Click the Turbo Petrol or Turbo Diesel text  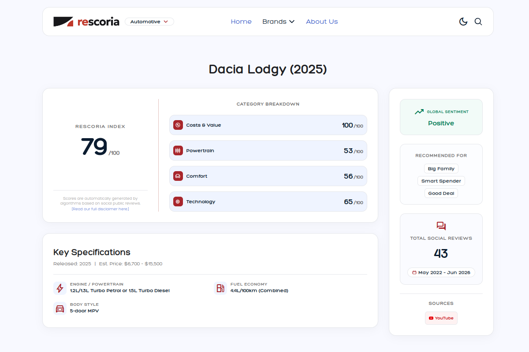tap(119, 291)
